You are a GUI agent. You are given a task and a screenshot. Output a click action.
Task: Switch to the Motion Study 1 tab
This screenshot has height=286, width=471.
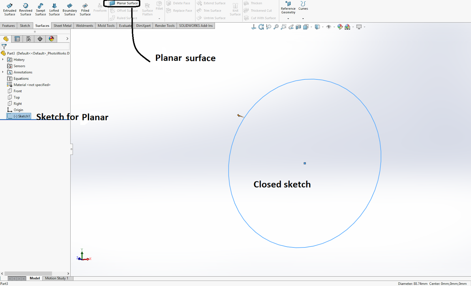coord(57,278)
